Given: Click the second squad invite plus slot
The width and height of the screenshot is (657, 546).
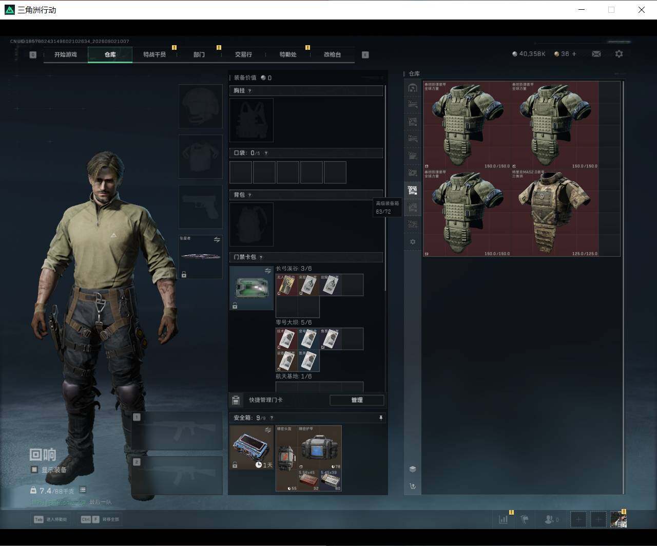Looking at the screenshot, I should (598, 519).
